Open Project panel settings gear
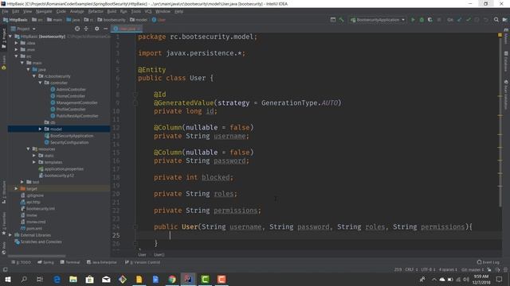The width and height of the screenshot is (510, 286). pos(96,29)
